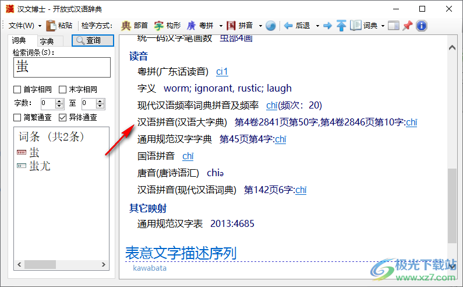
Task: Click the 查询 search button
Action: click(93, 40)
